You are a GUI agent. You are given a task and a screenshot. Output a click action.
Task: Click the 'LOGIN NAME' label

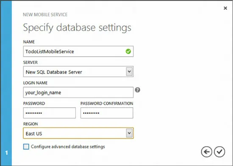pyautogui.click(x=35, y=83)
